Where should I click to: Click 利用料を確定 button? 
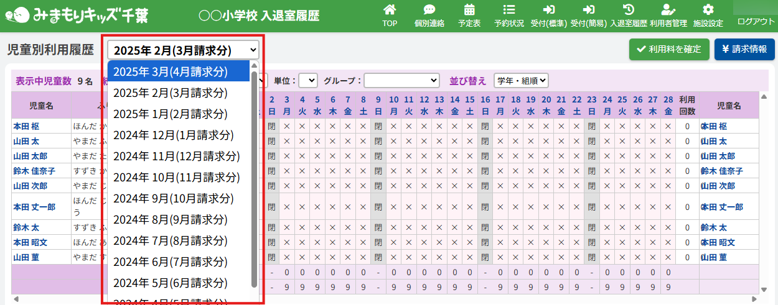pyautogui.click(x=669, y=49)
